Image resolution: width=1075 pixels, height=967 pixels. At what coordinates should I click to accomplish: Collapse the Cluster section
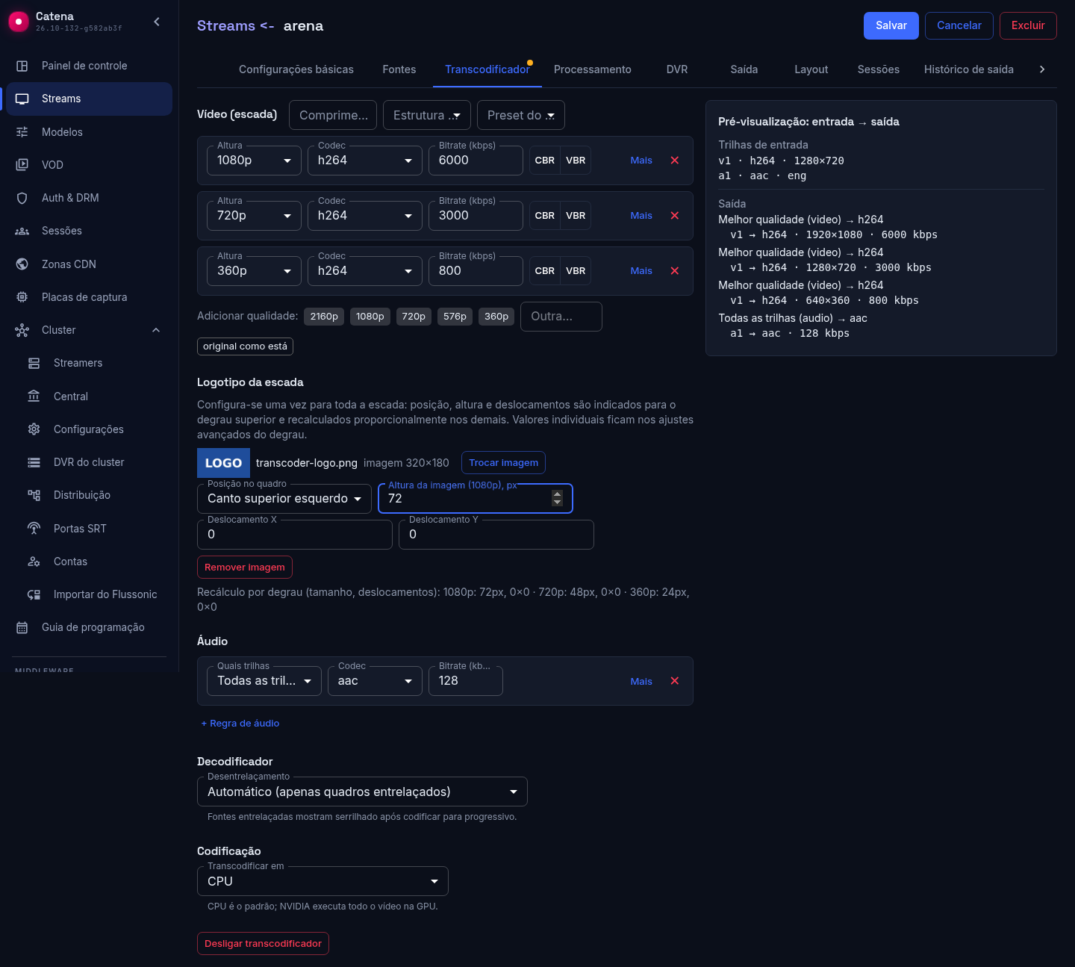156,330
